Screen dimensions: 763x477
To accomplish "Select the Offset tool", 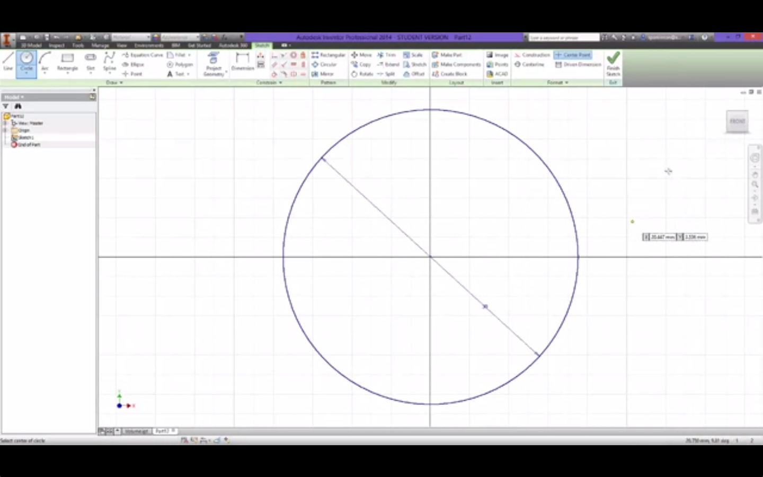I will pyautogui.click(x=414, y=74).
